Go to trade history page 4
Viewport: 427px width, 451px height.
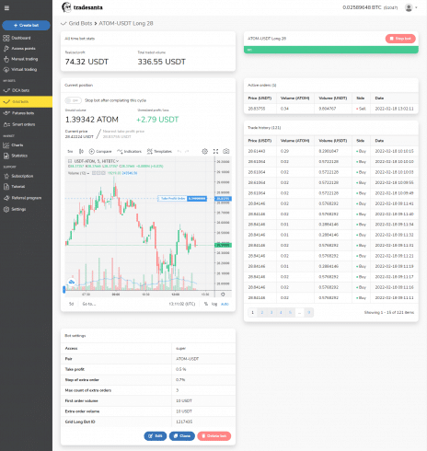point(281,312)
